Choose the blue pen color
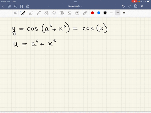Screen dimensions: 151x113 point(99,13)
